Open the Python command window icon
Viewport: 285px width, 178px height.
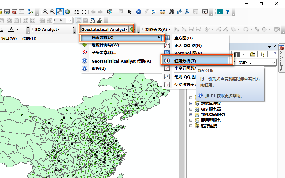pos(21,12)
